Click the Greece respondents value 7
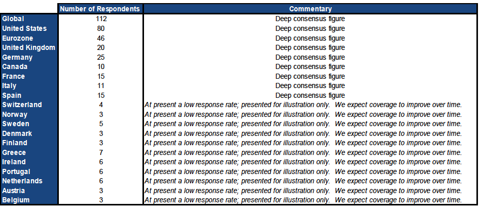 (x=101, y=152)
